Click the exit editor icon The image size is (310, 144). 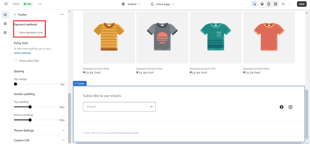point(6,4)
